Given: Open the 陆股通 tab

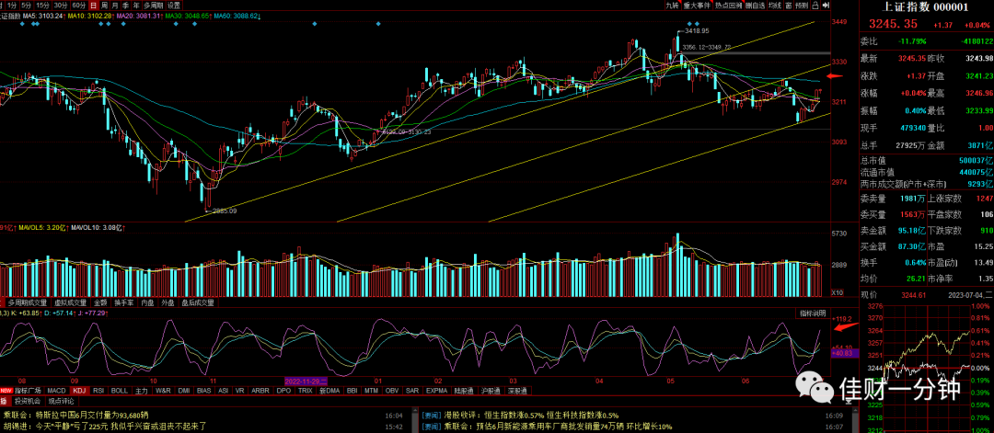Looking at the screenshot, I should (x=464, y=391).
